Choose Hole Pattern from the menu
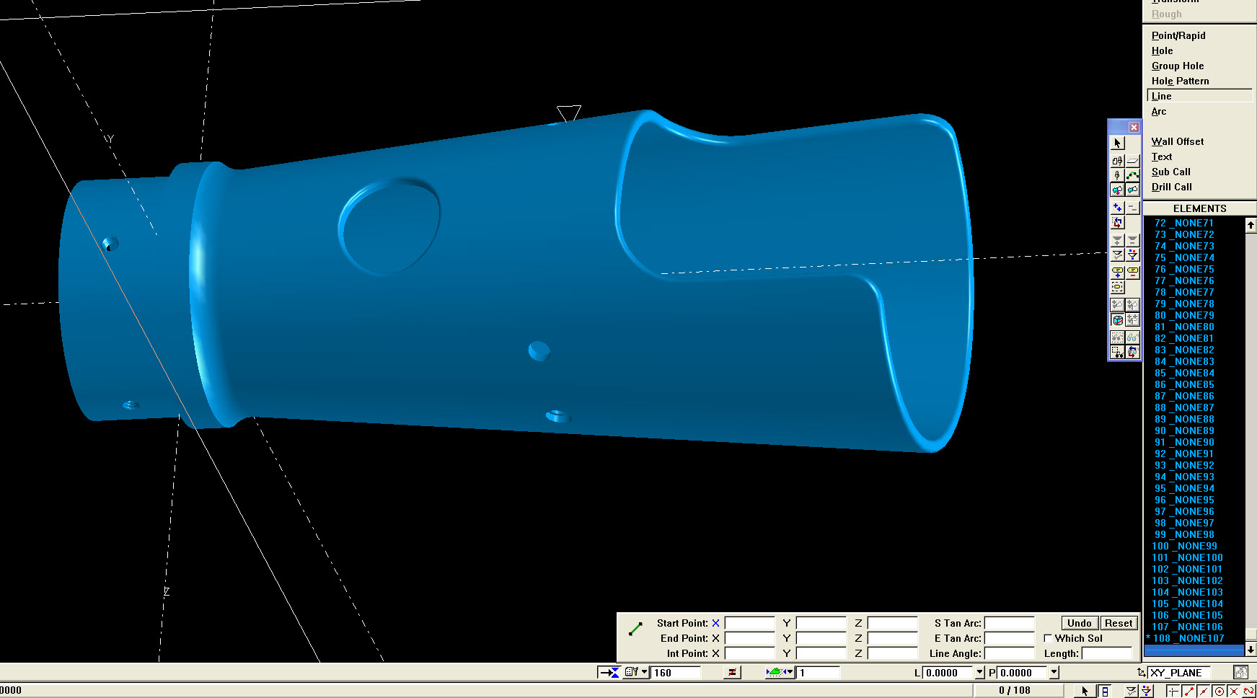 (x=1180, y=81)
